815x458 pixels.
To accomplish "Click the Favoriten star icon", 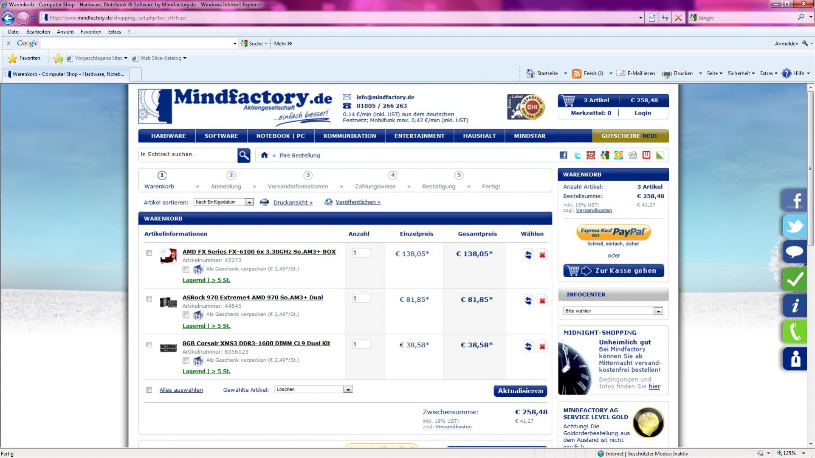I will (13, 58).
